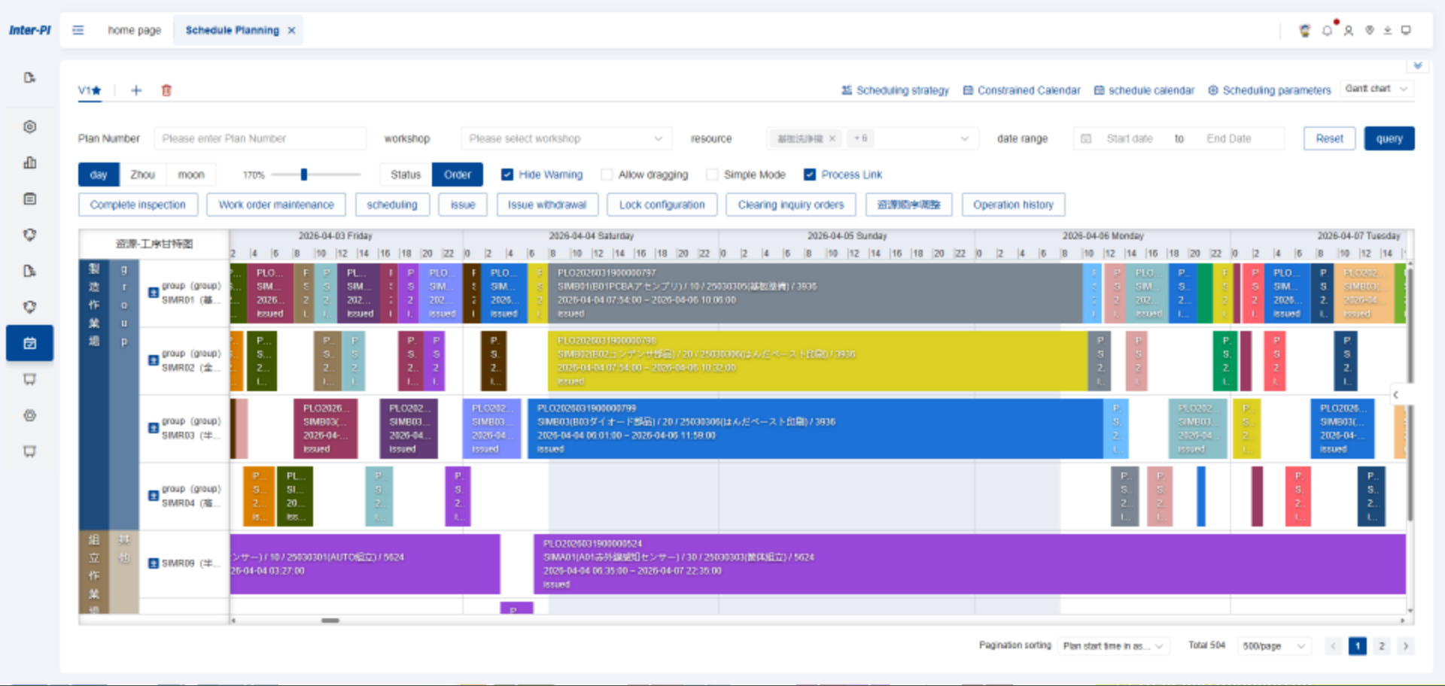Viewport: 1445px width, 686px height.
Task: Click the Inter-PI logo
Action: pos(29,30)
